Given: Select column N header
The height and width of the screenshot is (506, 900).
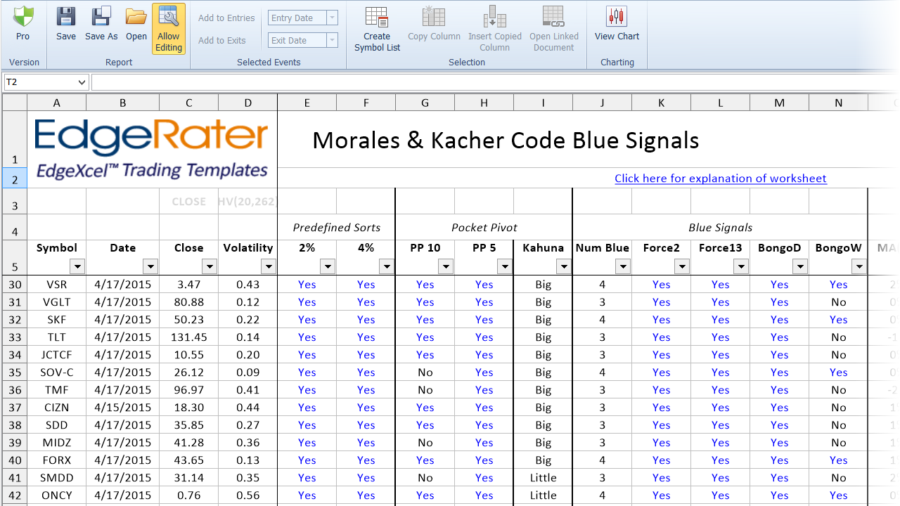Looking at the screenshot, I should click(839, 103).
